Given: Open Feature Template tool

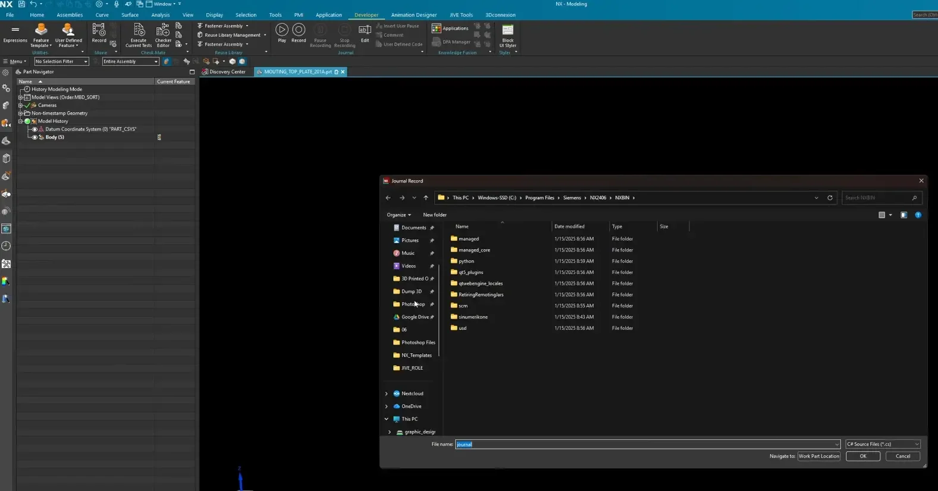Looking at the screenshot, I should [x=41, y=34].
